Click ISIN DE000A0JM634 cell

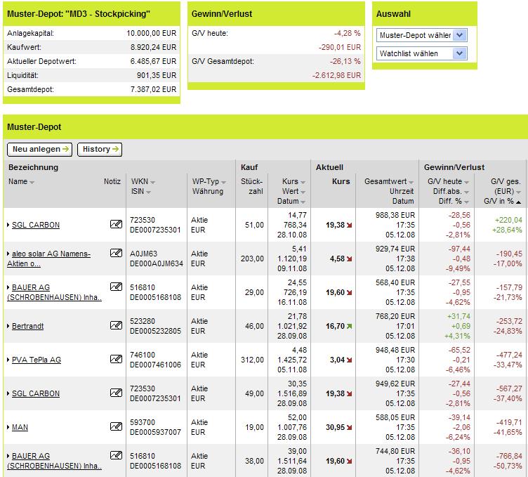click(157, 263)
